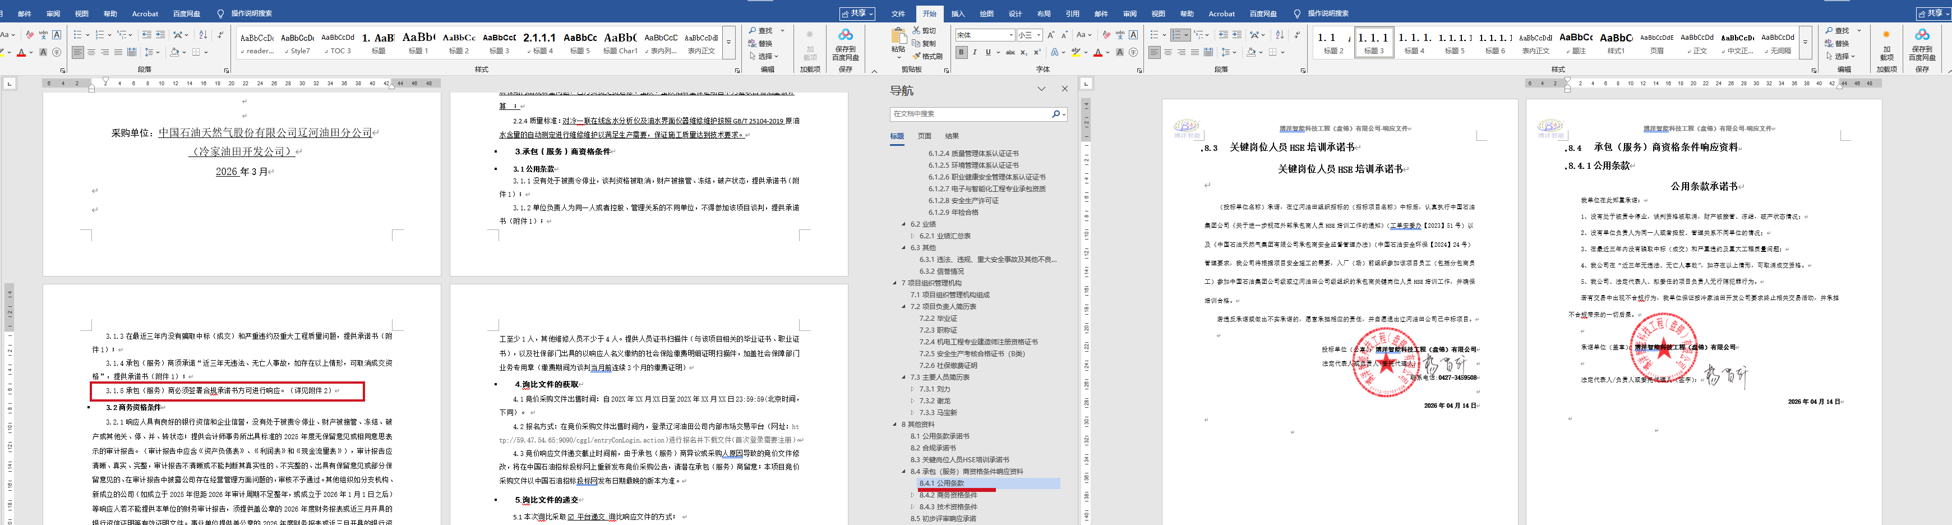Toggle left alignment in the right window
Viewport: 1952px width, 525px height.
click(x=1154, y=52)
